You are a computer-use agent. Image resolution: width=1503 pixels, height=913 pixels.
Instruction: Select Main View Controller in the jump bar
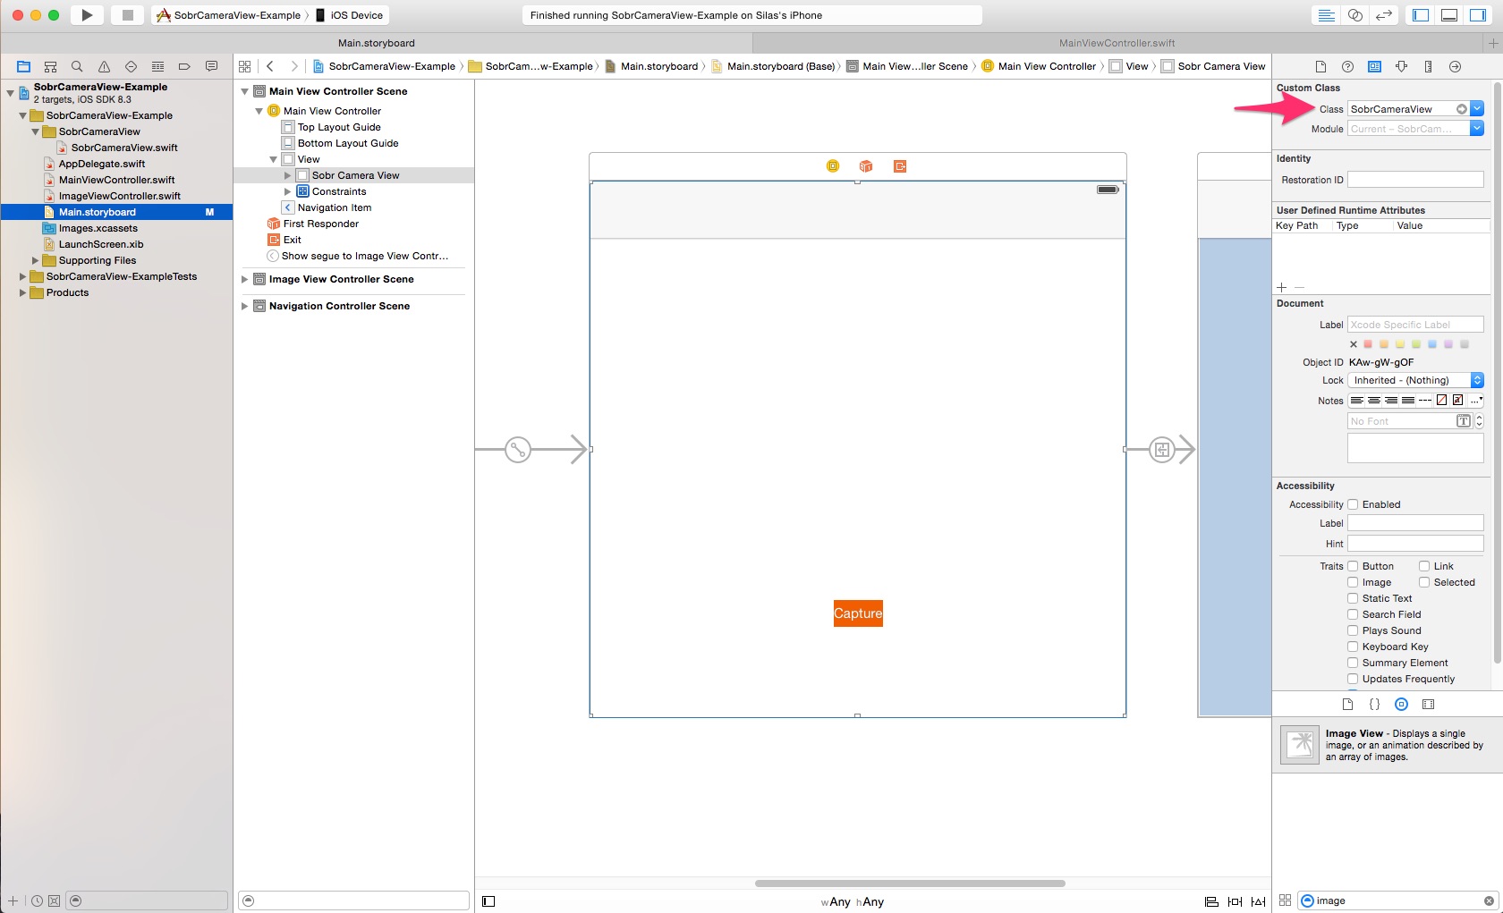[1039, 66]
